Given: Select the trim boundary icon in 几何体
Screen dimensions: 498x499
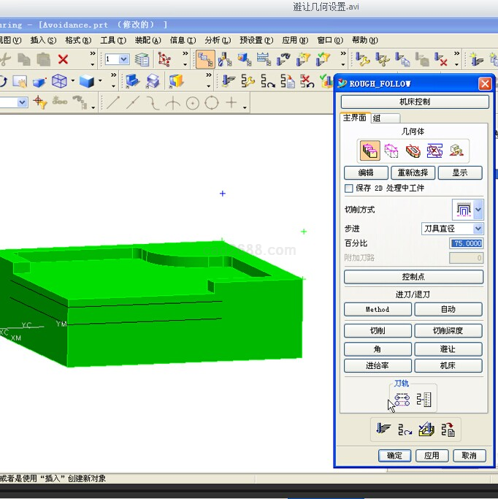Looking at the screenshot, I should click(x=435, y=151).
